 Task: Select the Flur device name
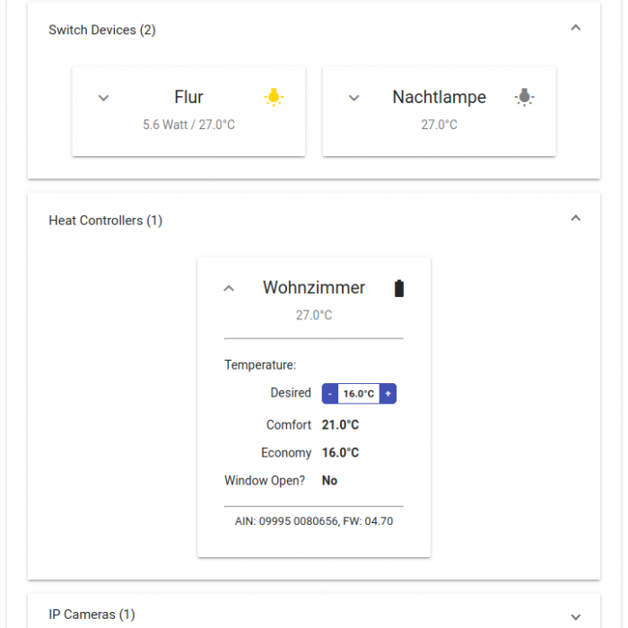(188, 97)
